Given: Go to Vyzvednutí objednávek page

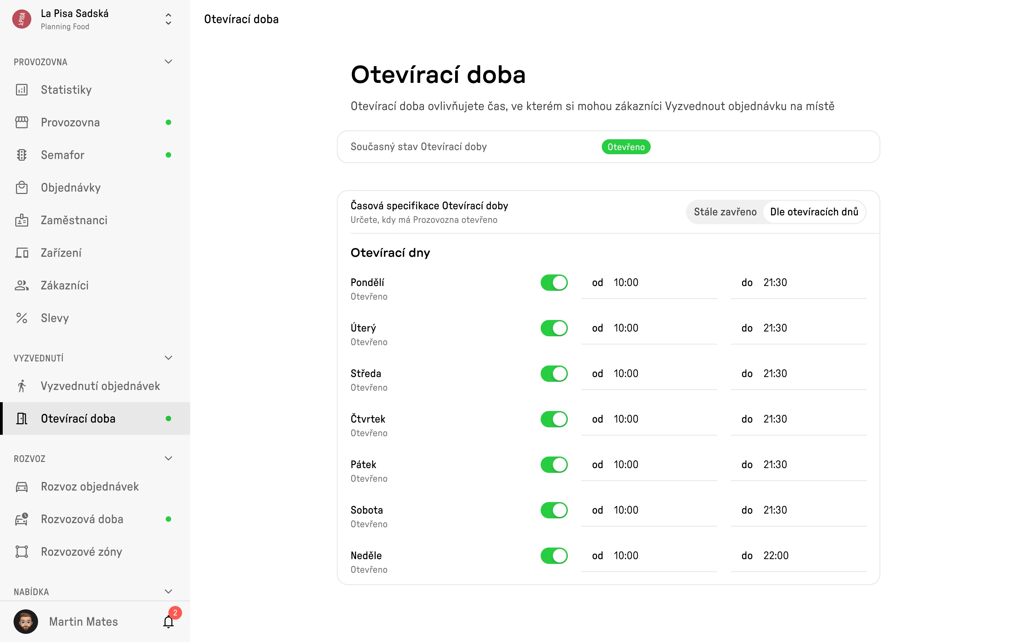Looking at the screenshot, I should (x=100, y=386).
